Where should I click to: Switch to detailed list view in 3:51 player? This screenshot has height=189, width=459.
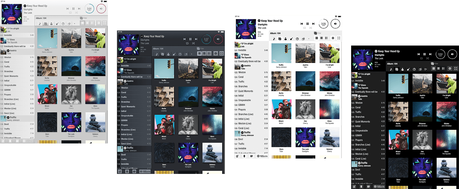coord(443,69)
